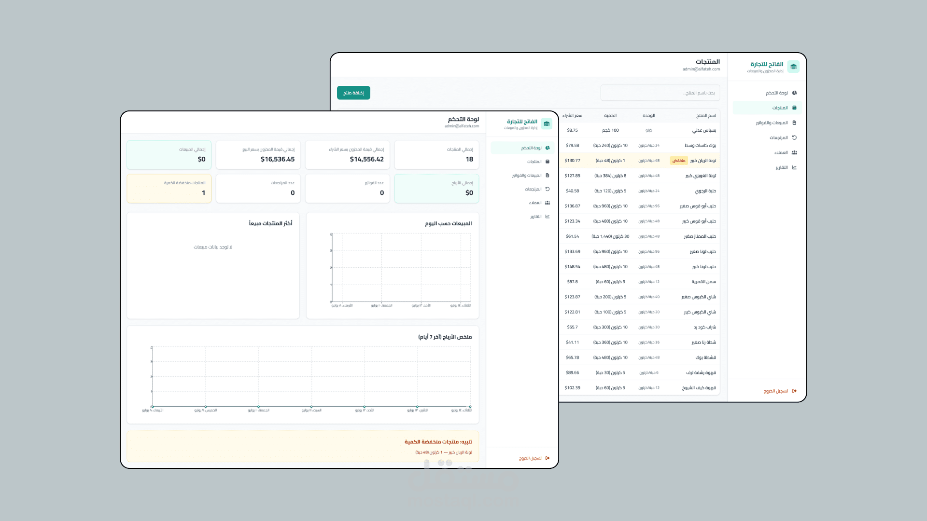Viewport: 927px width, 521px height.
Task: Click the returns icon beside المرتجعات in the products window
Action: pos(794,137)
